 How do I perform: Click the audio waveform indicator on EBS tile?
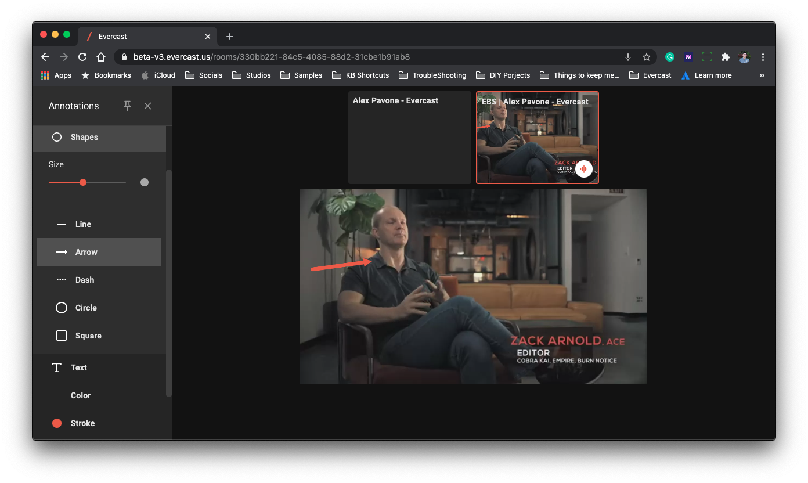(584, 169)
